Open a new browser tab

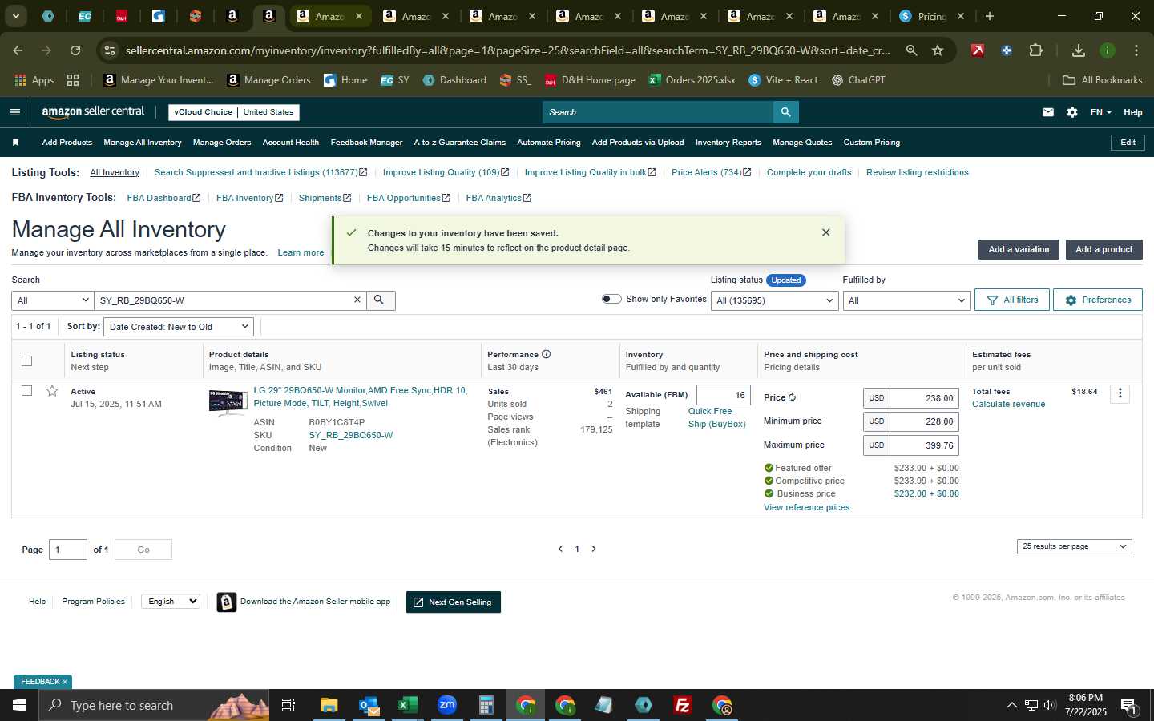pos(989,16)
